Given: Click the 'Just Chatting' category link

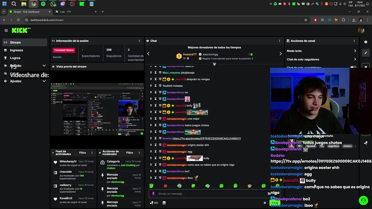Looking at the screenshot, I should point(128,165).
